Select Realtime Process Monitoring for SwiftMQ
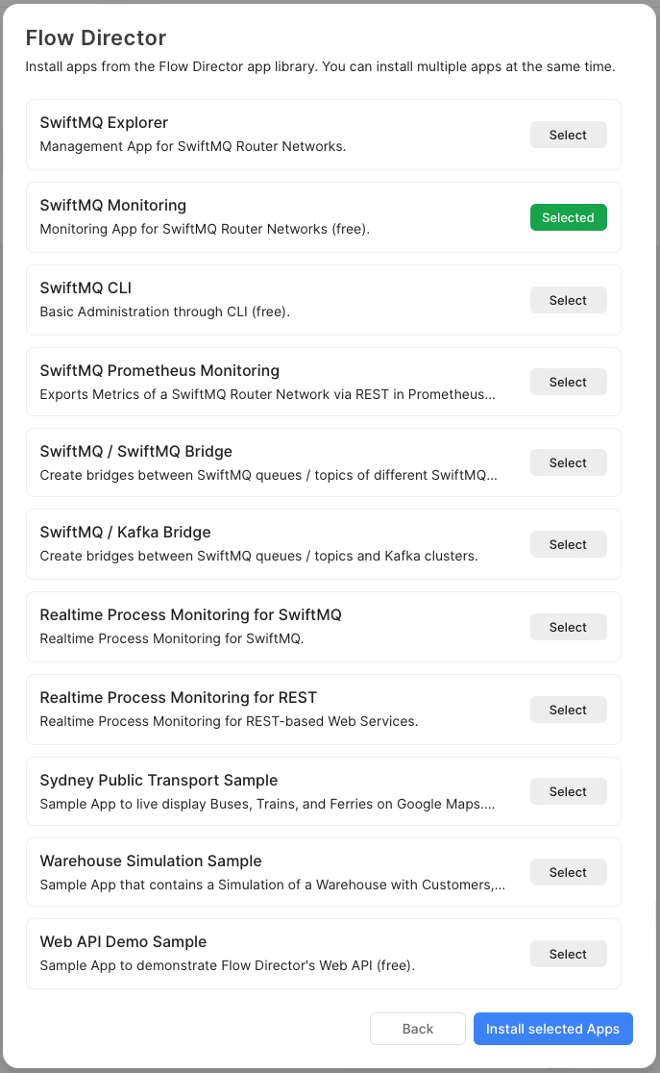The width and height of the screenshot is (660, 1073). click(568, 628)
